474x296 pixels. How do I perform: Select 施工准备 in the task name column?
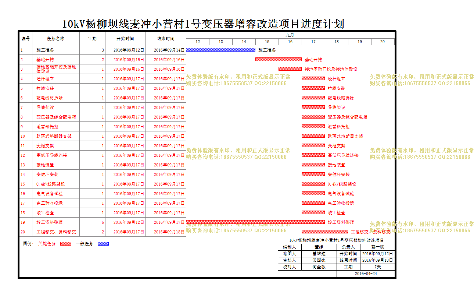pyautogui.click(x=45, y=50)
